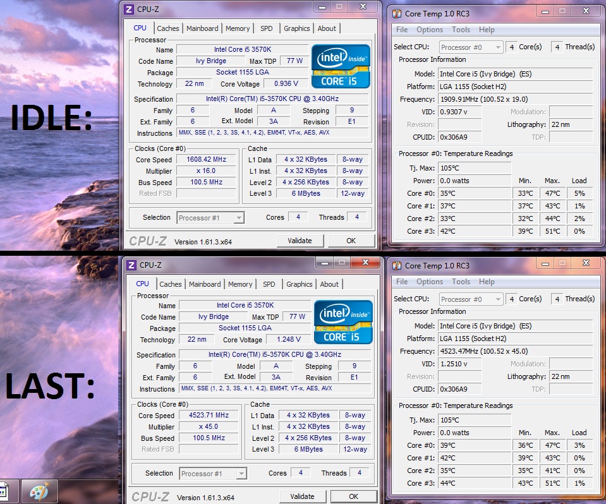606x504 pixels.
Task: Click the Intel Core i5 badge in the IDLE CPU-Z window
Action: (x=341, y=66)
